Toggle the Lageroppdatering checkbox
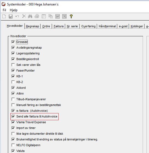The image size is (149, 153). tap(13, 53)
